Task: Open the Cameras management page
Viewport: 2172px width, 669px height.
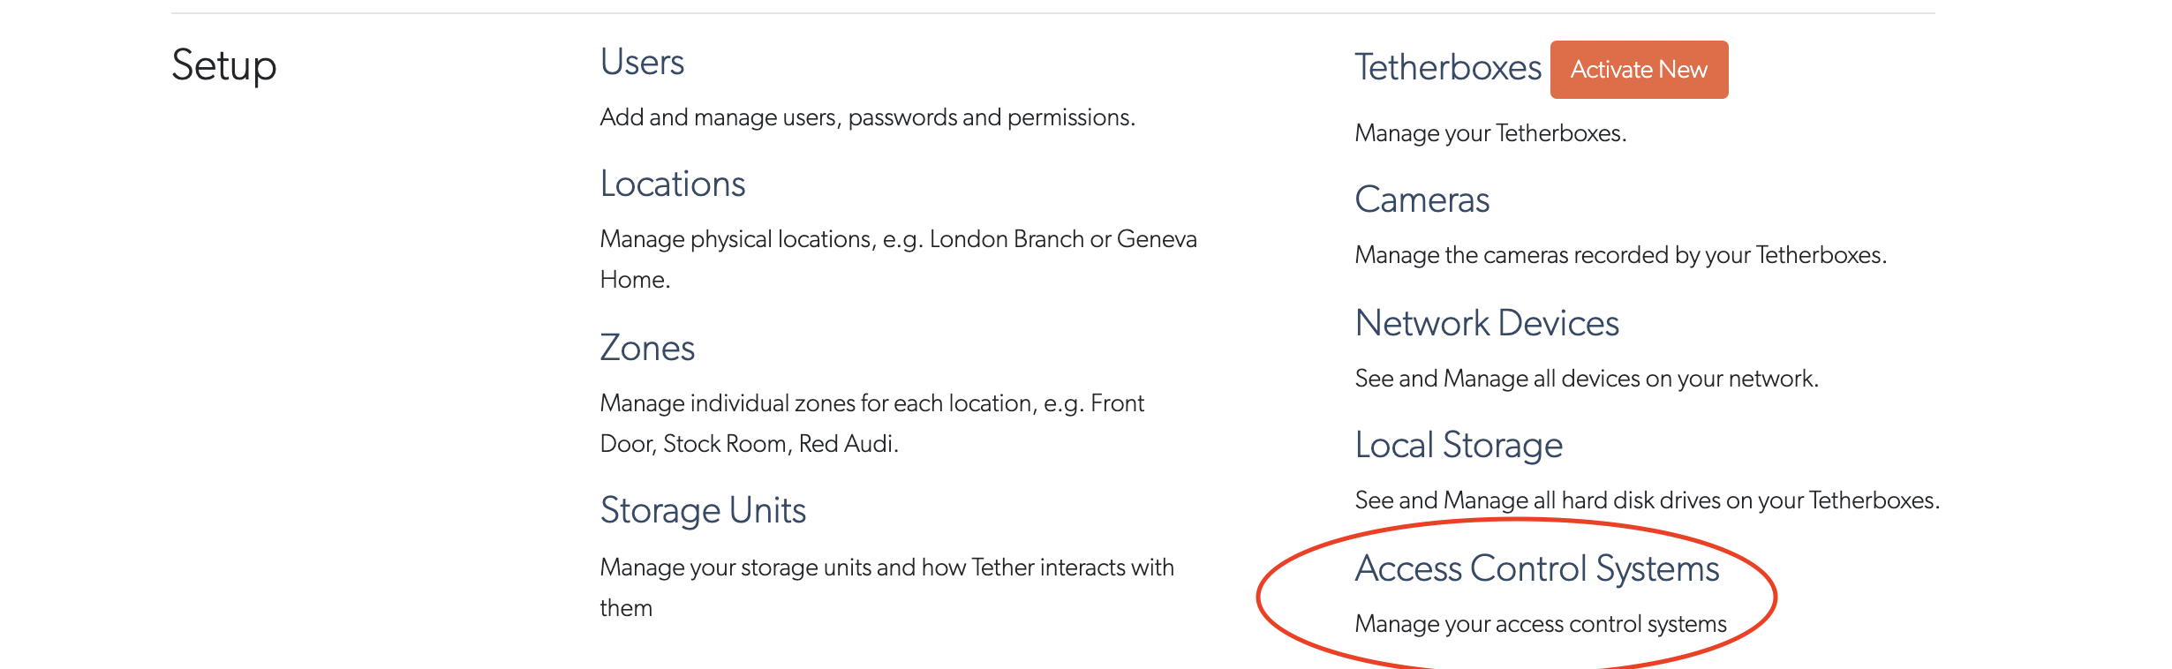Action: tap(1422, 200)
